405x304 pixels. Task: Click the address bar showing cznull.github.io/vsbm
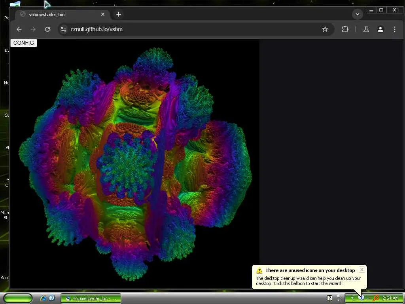196,29
